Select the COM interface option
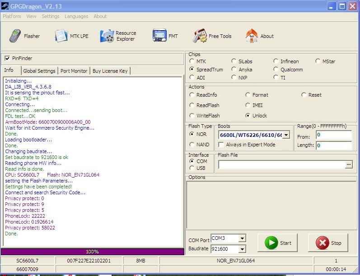The height and width of the screenshot is (276, 360). pyautogui.click(x=192, y=161)
